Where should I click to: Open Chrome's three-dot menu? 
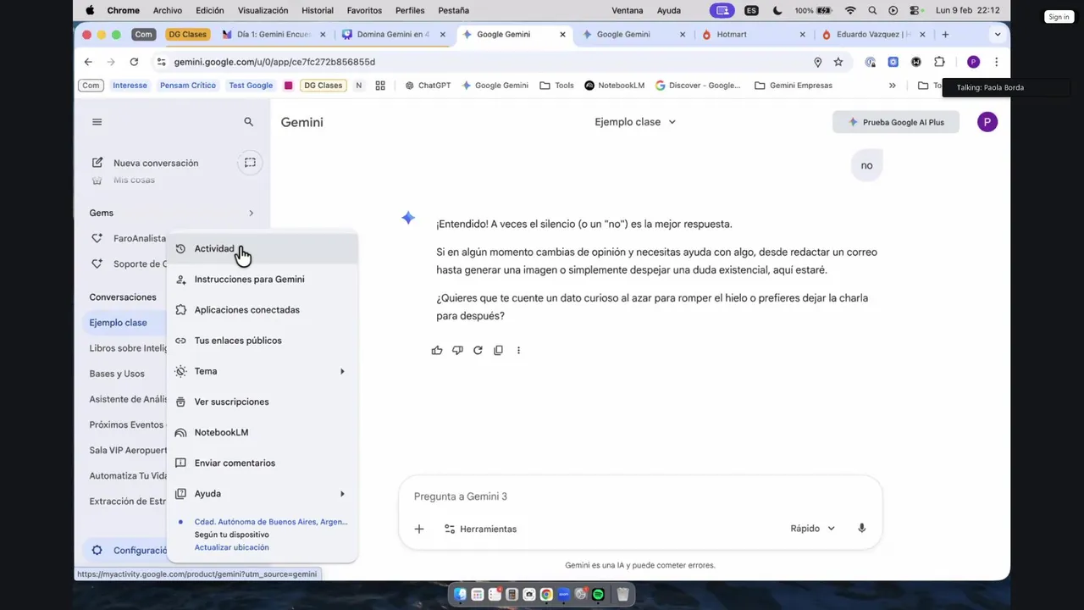996,62
